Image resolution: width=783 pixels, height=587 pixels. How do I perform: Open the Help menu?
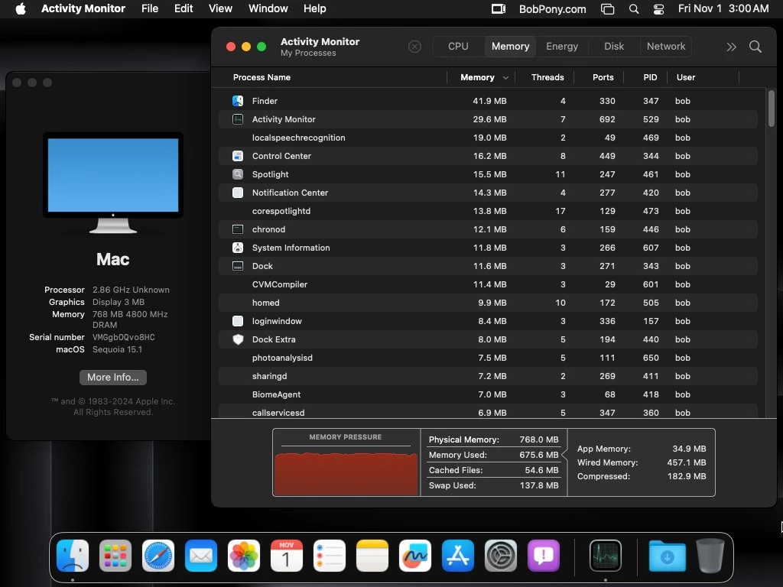314,8
